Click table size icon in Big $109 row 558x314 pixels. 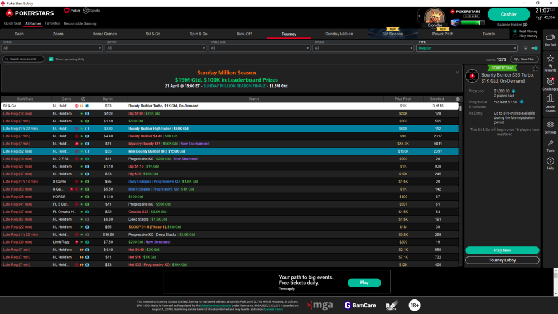click(87, 113)
